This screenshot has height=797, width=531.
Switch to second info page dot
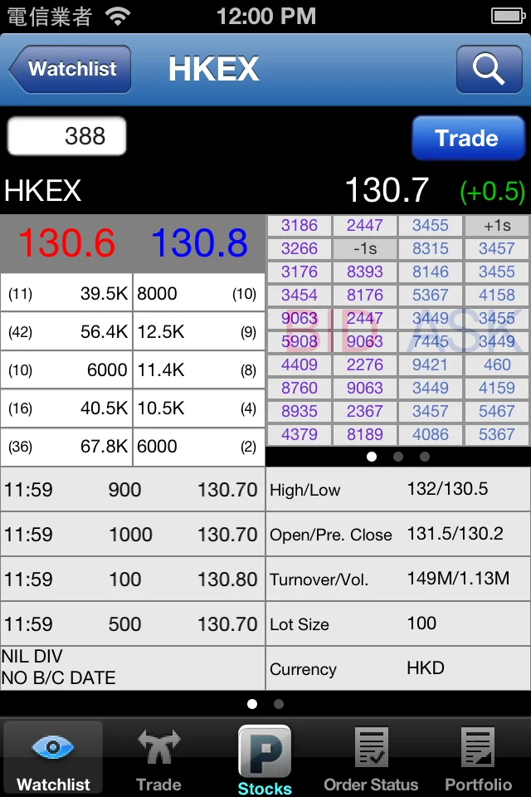click(279, 704)
